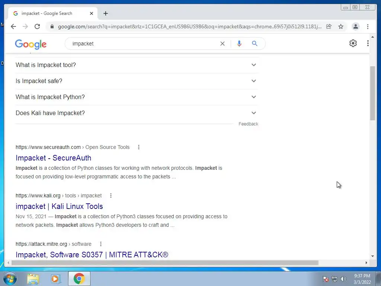Open the volume speaker icon in tray

(x=343, y=279)
